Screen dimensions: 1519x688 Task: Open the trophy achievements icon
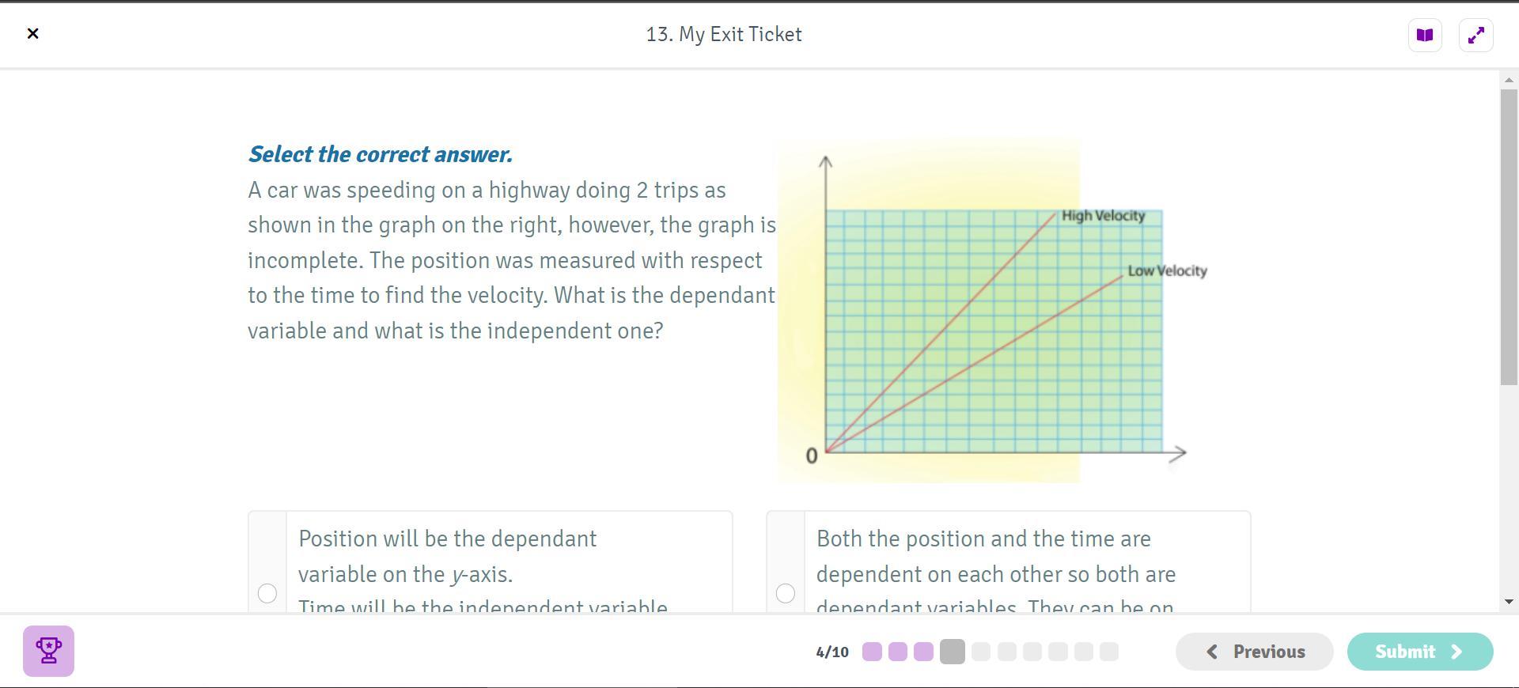48,652
